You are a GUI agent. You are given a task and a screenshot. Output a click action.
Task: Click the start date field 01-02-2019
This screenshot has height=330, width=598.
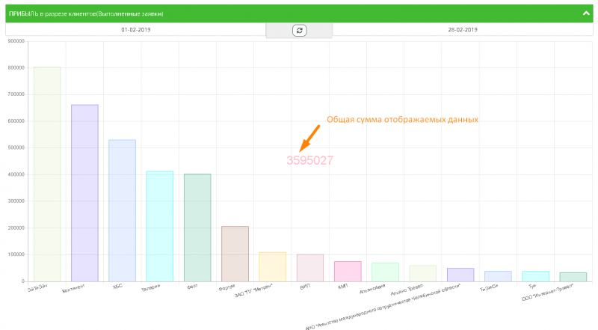click(x=135, y=30)
